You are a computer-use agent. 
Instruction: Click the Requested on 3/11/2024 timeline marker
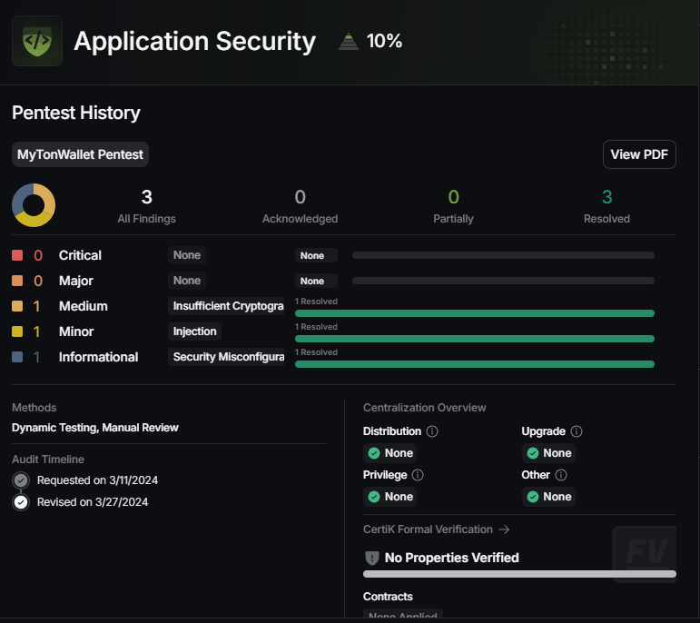[21, 480]
